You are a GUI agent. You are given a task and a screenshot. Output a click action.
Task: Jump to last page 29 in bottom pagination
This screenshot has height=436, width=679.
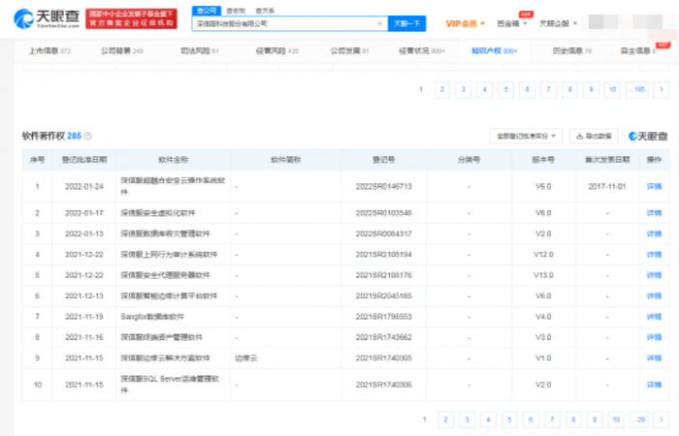[638, 420]
